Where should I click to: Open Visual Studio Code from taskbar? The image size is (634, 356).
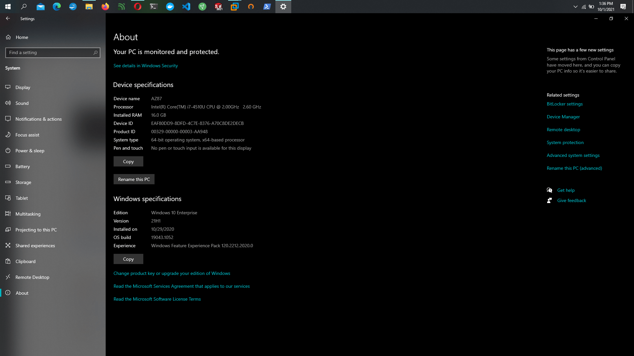point(186,7)
